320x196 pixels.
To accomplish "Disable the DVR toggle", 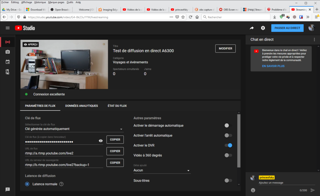I will (x=228, y=145).
